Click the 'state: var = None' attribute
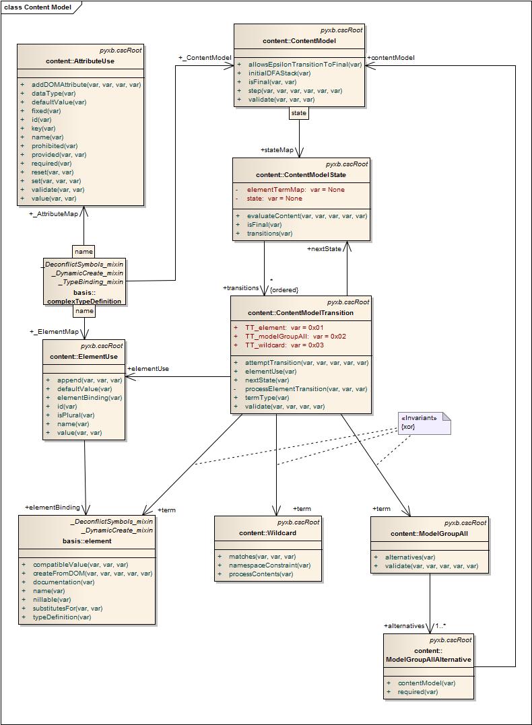This screenshot has height=725, width=532. (x=274, y=199)
